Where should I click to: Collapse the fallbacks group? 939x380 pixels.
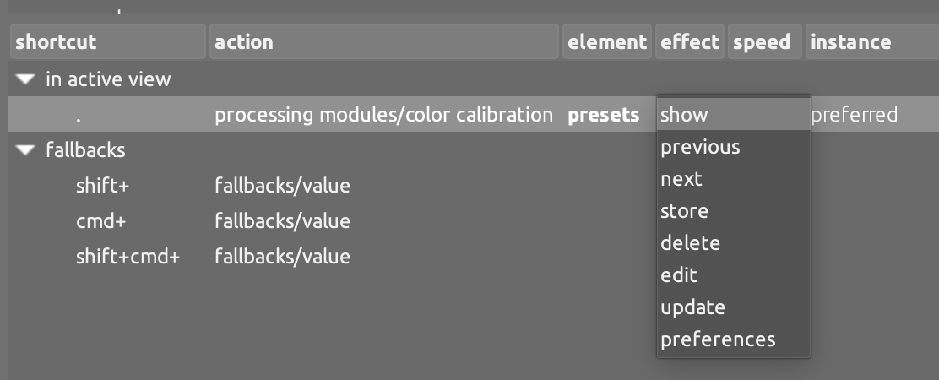coord(26,150)
